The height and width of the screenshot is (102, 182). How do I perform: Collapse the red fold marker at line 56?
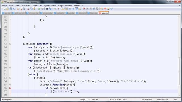[x=10, y=88]
